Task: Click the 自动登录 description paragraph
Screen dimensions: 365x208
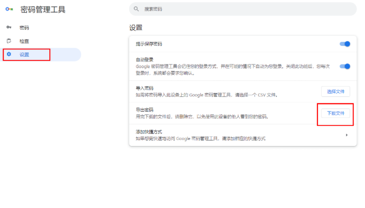Action: (x=233, y=70)
